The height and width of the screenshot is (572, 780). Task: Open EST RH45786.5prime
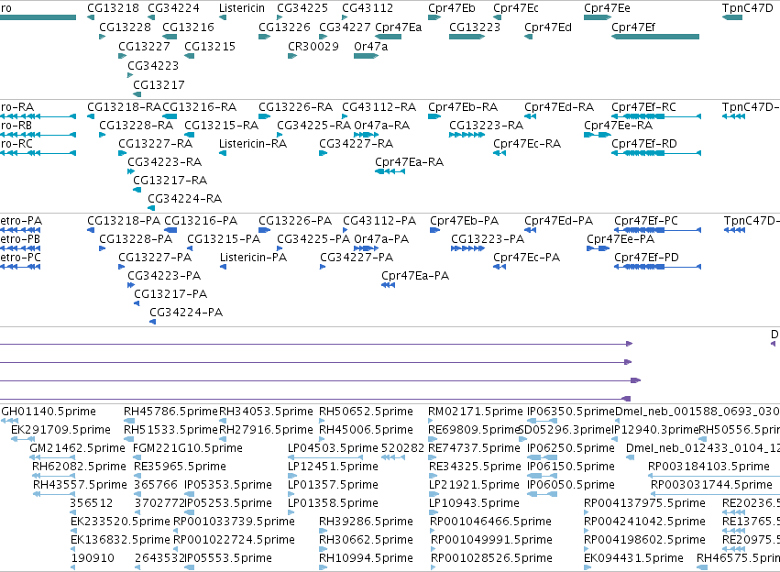(171, 412)
